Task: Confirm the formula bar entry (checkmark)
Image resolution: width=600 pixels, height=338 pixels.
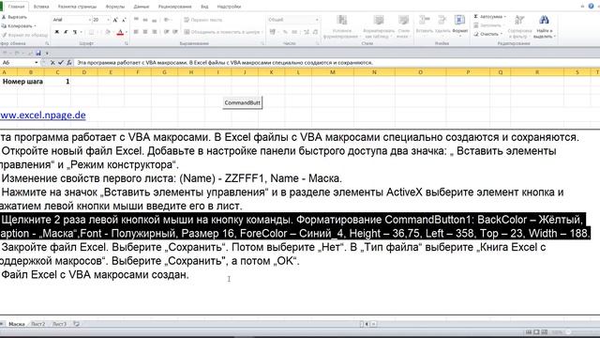Action: pyautogui.click(x=60, y=63)
